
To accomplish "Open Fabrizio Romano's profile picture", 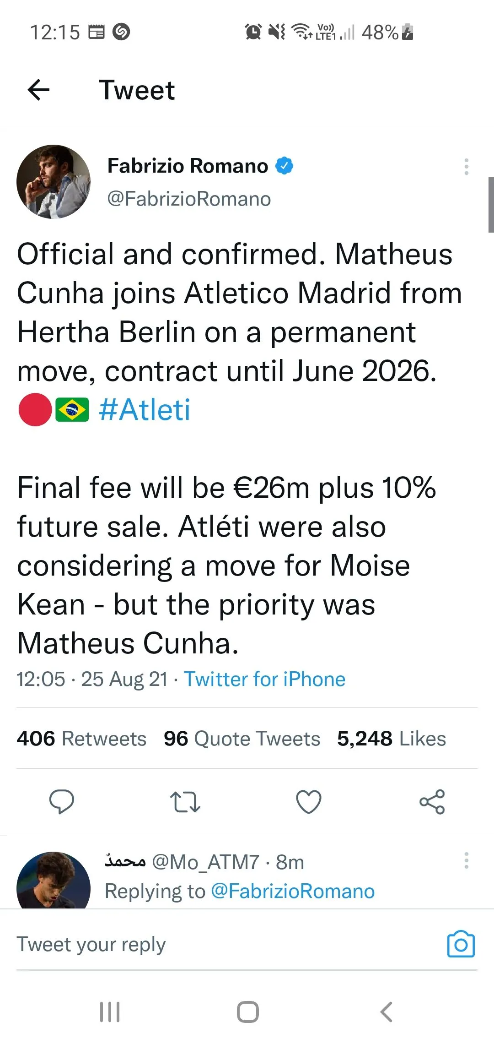I will coord(54,182).
